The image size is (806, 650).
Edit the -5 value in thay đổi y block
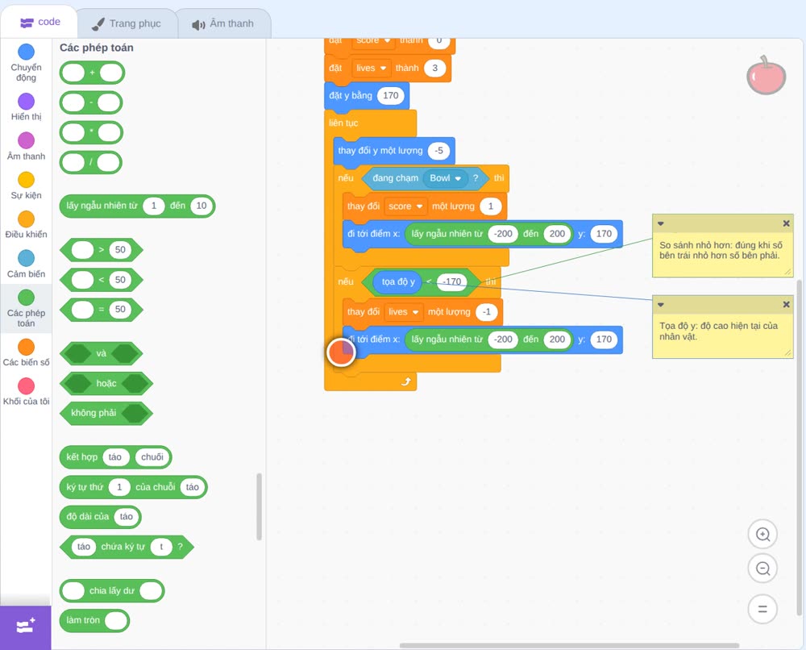[x=438, y=151]
